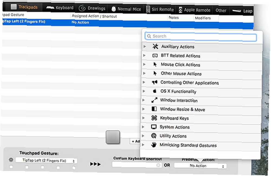
Task: Expand the Auxiliary Actions category
Action: (x=145, y=46)
